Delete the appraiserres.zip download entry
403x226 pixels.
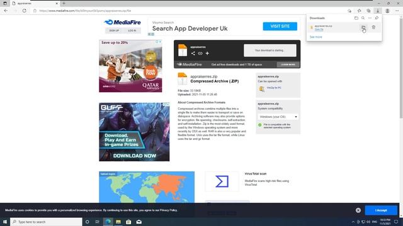(373, 27)
